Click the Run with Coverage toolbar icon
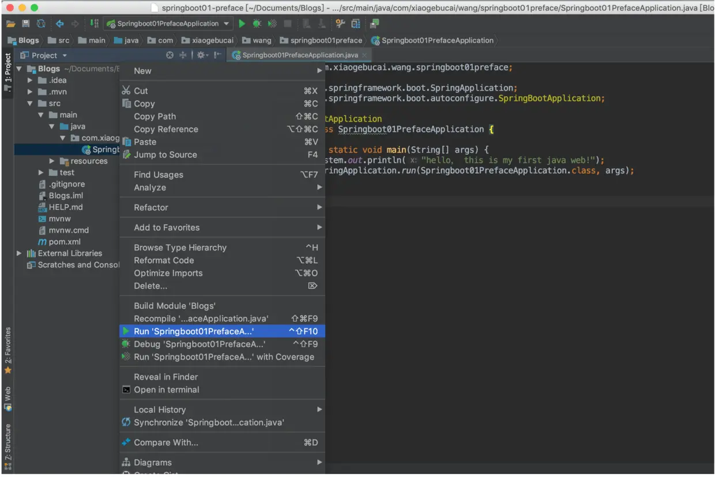 click(272, 24)
